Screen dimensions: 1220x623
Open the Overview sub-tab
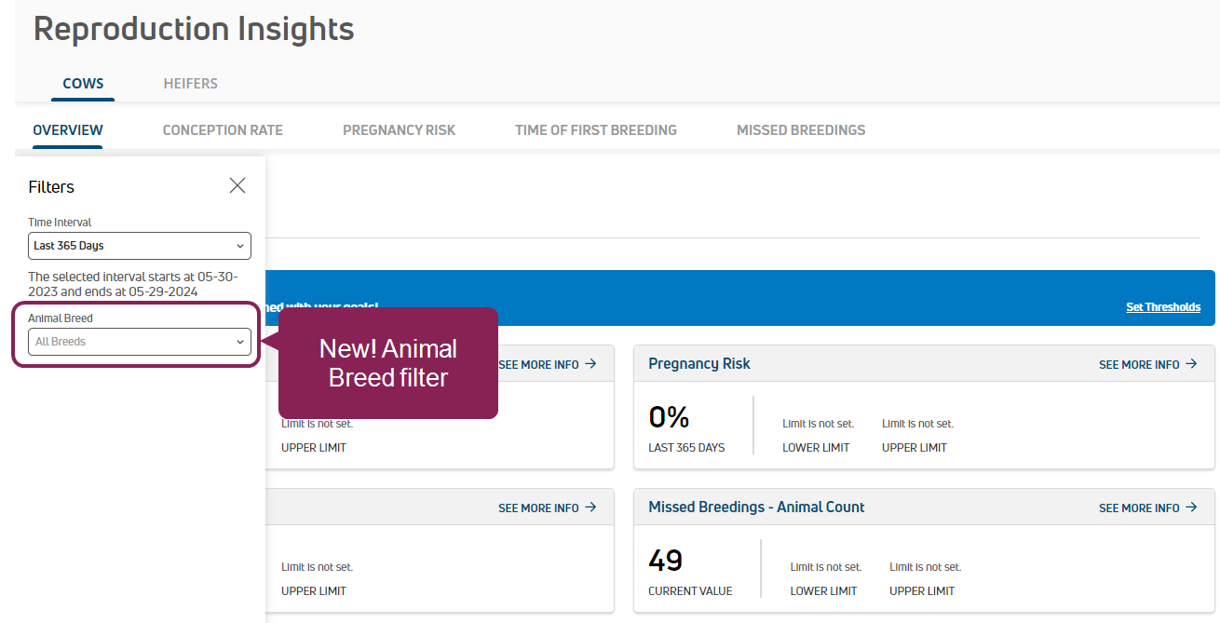[x=68, y=130]
